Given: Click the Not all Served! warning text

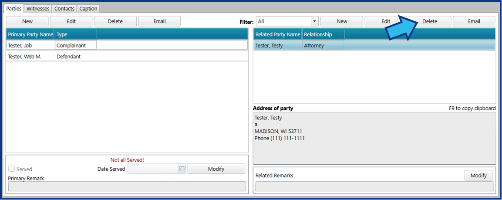Looking at the screenshot, I should [127, 160].
